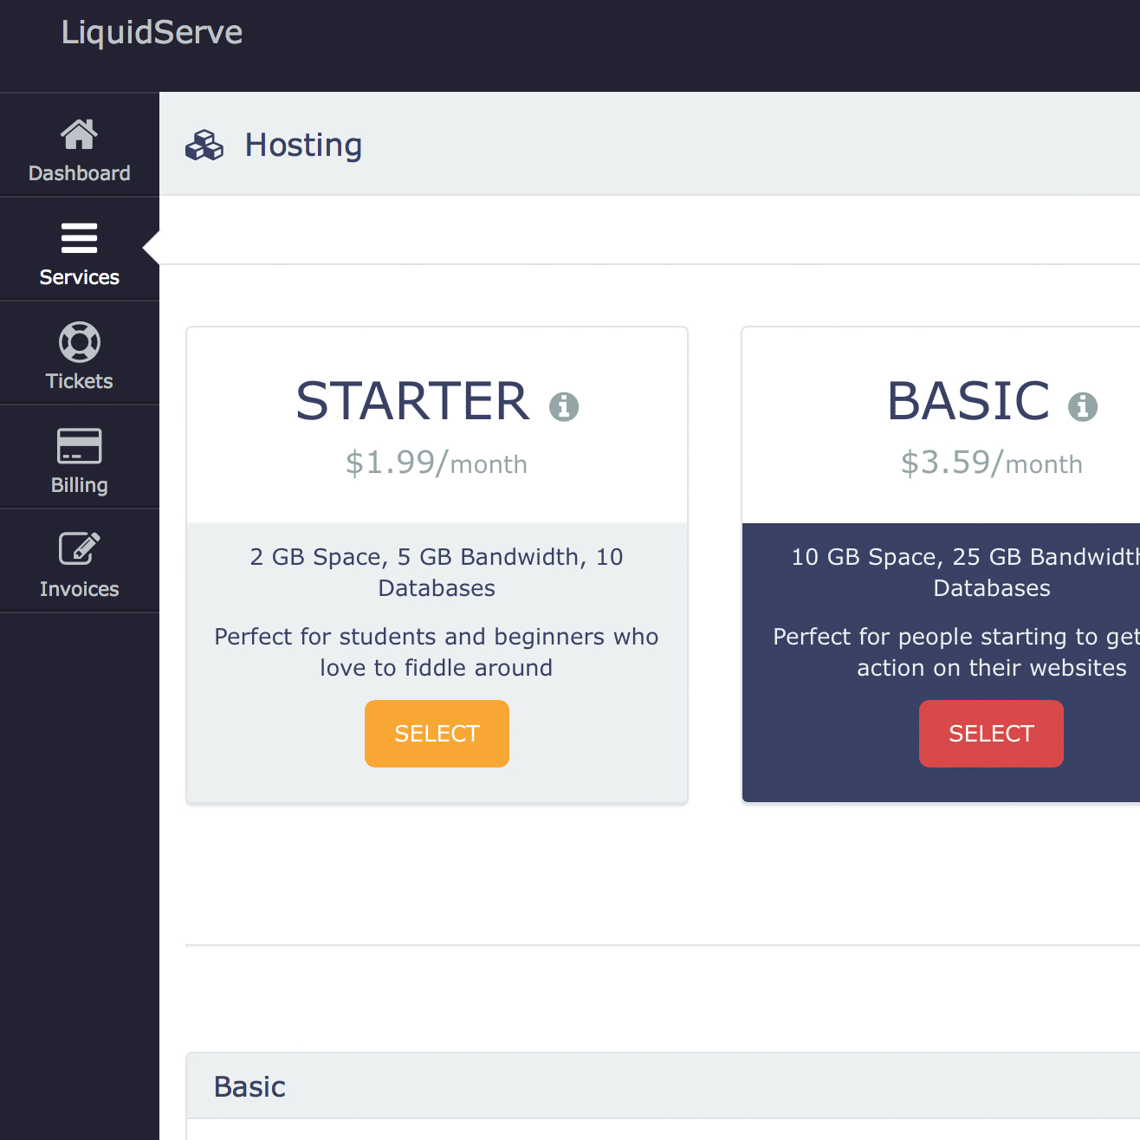
Task: Click the STARTER plan title
Action: [412, 401]
